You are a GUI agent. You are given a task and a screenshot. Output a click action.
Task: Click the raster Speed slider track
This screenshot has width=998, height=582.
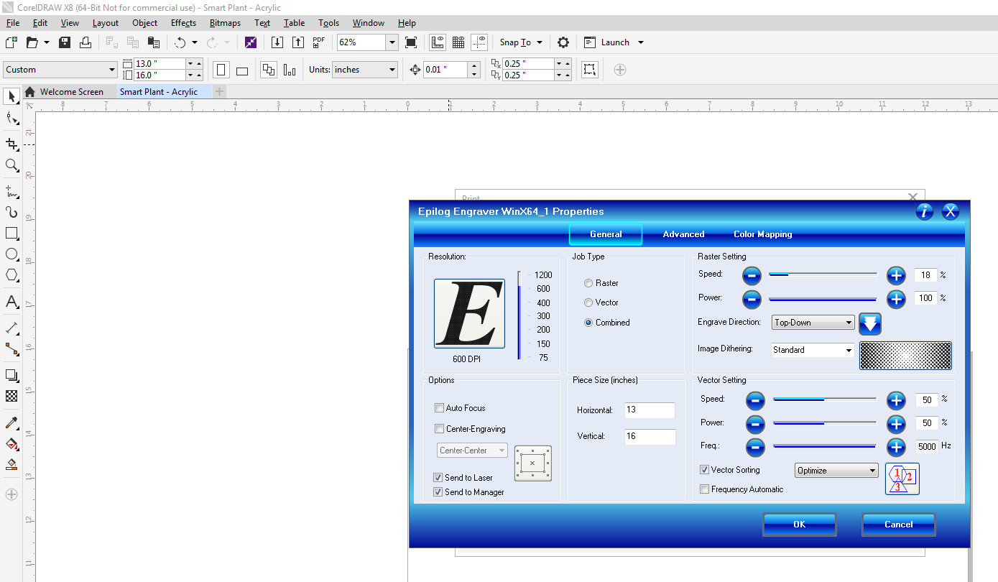point(823,274)
